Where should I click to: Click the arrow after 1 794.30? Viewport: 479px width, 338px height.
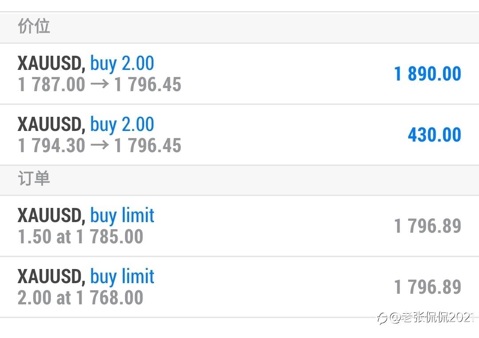click(100, 145)
